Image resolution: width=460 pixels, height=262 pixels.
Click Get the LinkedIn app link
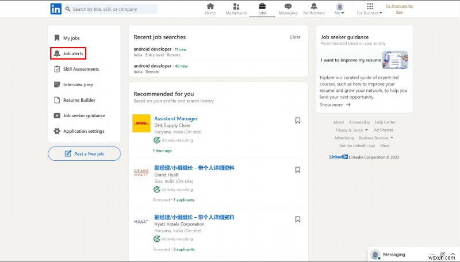click(x=357, y=146)
